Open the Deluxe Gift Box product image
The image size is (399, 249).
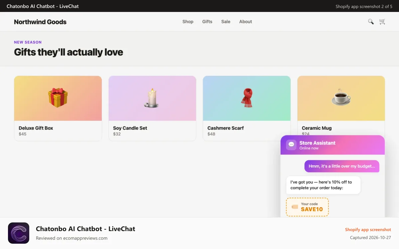click(58, 98)
